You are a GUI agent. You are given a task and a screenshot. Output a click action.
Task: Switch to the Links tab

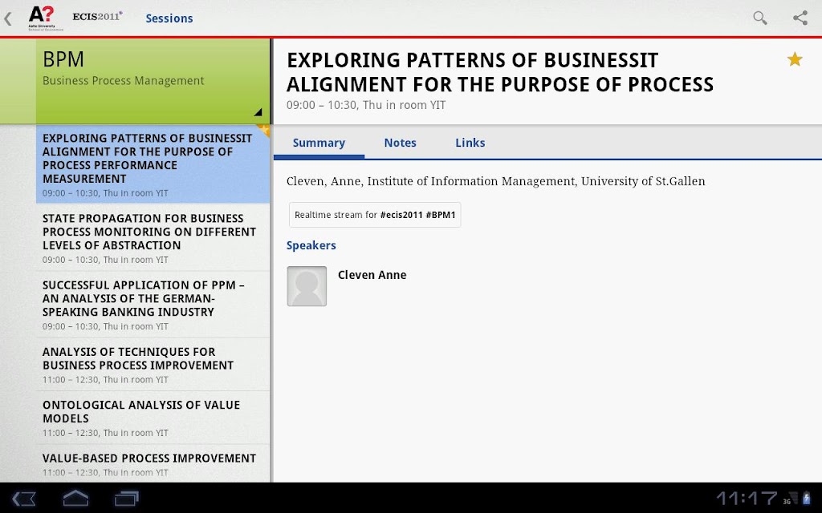(x=470, y=143)
